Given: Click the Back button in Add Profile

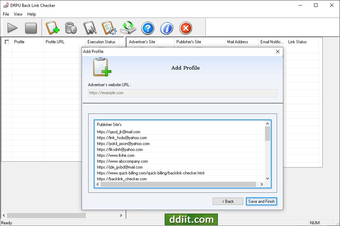Looking at the screenshot, I should 228,201.
